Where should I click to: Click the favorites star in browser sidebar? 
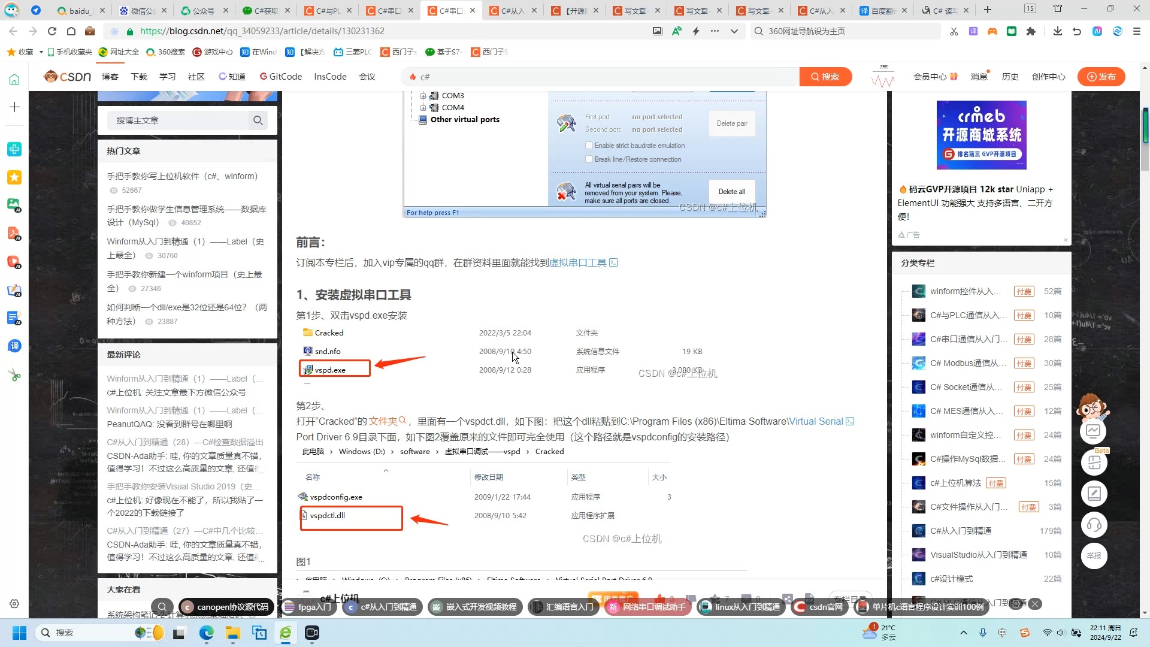pos(14,176)
